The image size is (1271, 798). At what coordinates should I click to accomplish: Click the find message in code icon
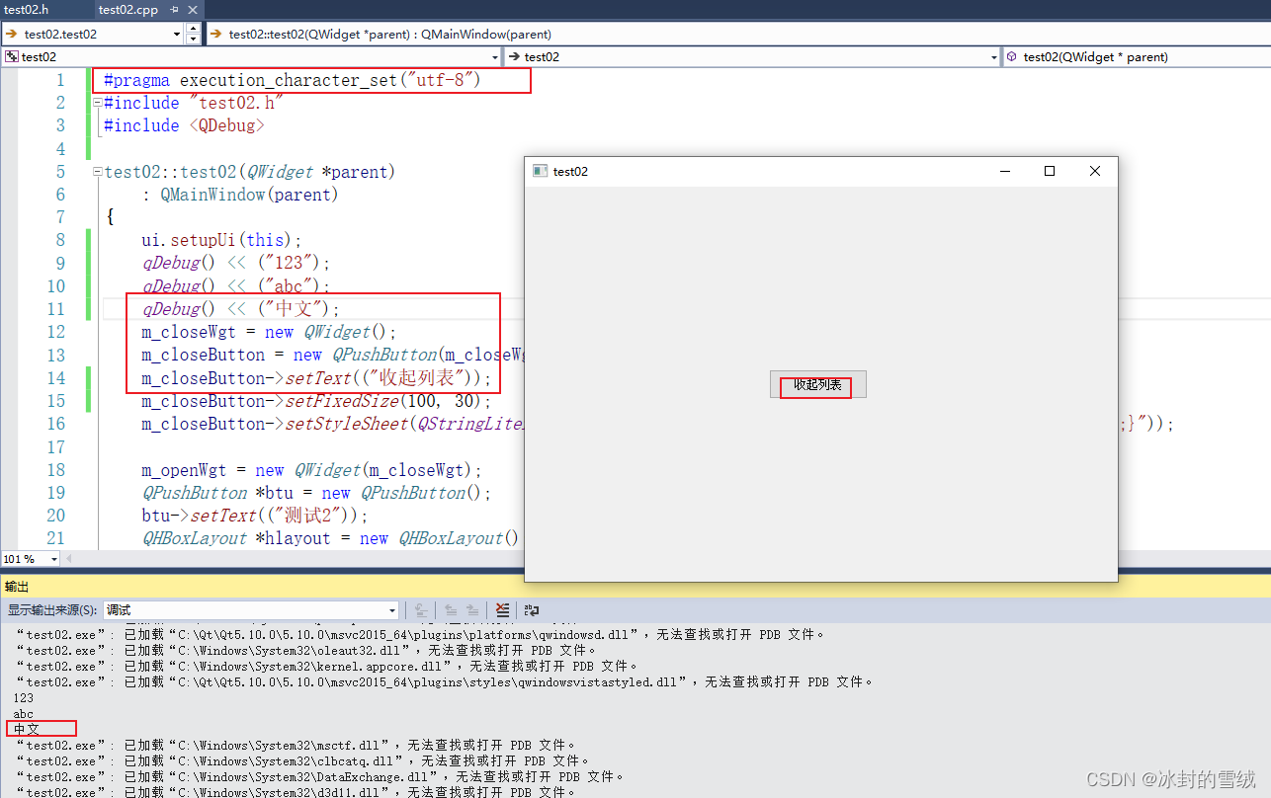419,610
